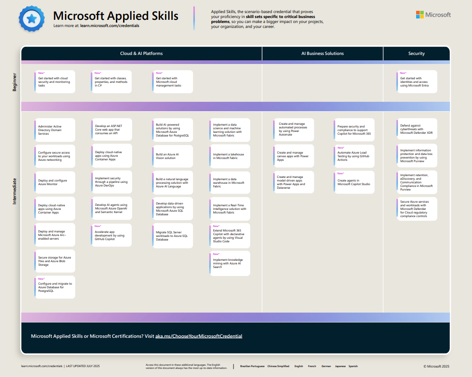472x377 pixels.
Task: Open the Chinese Simplified language version
Action: tap(278, 366)
